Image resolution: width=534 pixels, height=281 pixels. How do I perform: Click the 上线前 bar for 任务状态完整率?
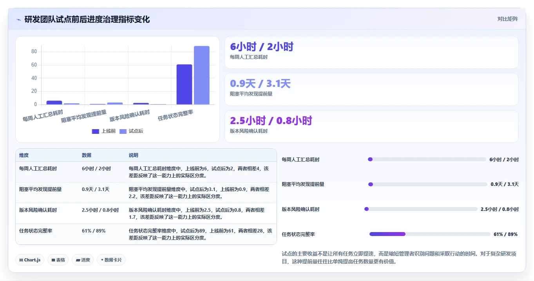[184, 85]
